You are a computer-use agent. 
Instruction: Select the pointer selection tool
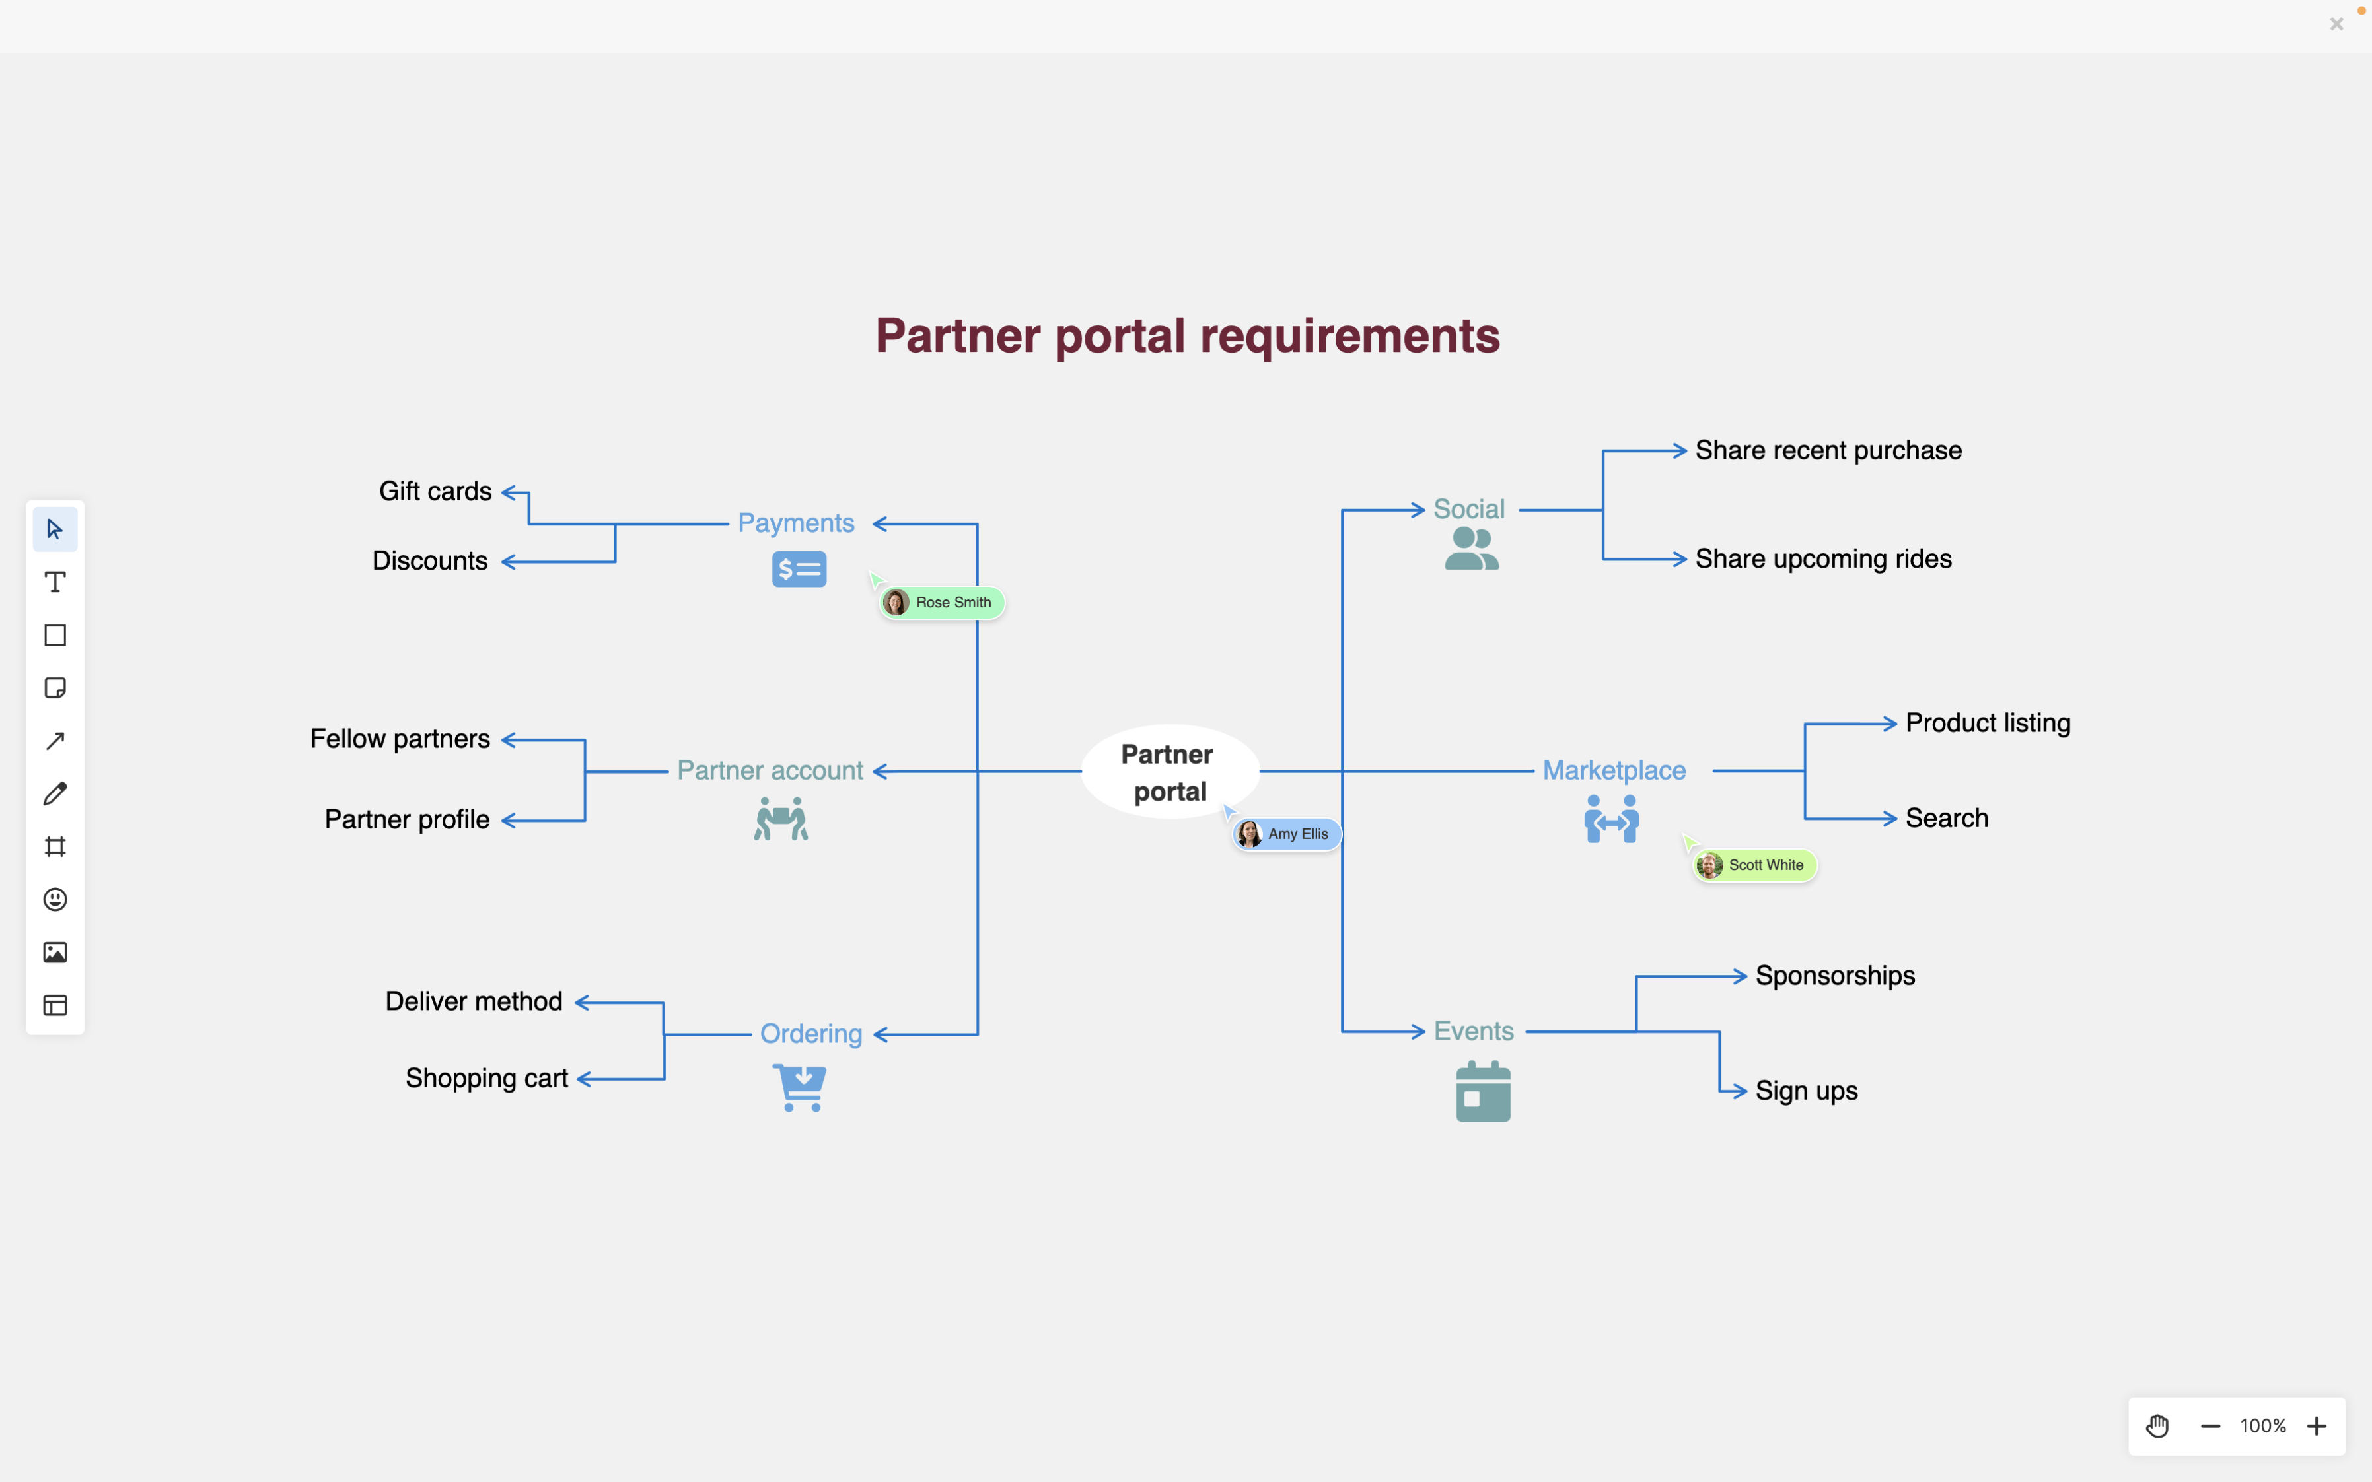pyautogui.click(x=55, y=529)
